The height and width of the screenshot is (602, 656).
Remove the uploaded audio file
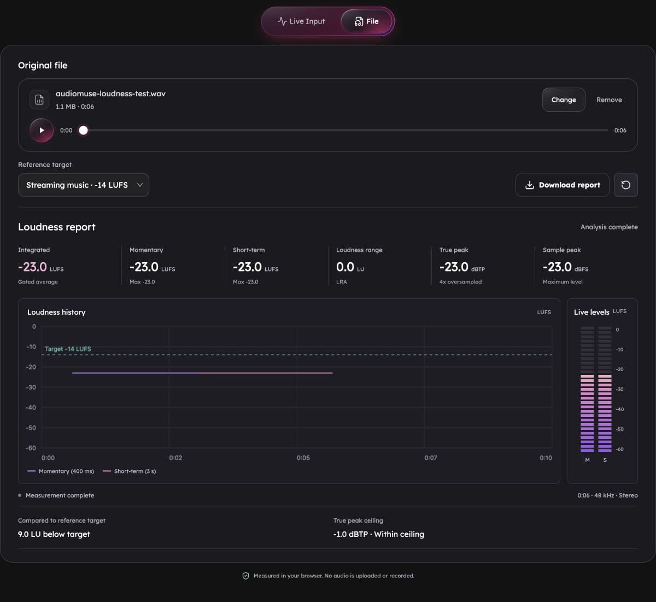tap(609, 100)
